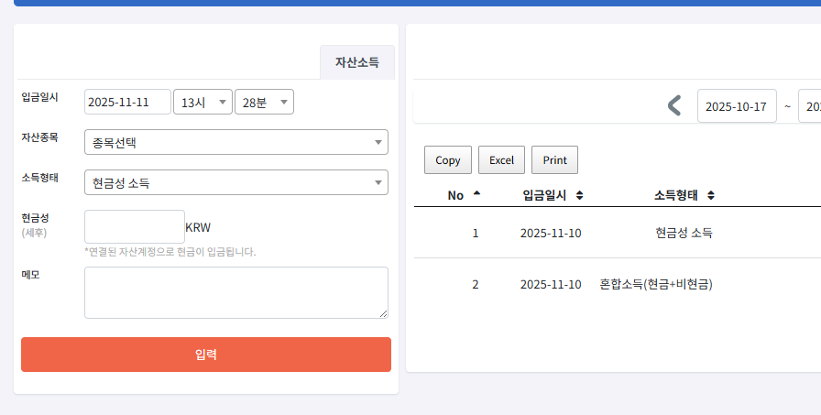The height and width of the screenshot is (415, 821).
Task: Open the minute dropdown showing 28분
Action: tap(264, 103)
